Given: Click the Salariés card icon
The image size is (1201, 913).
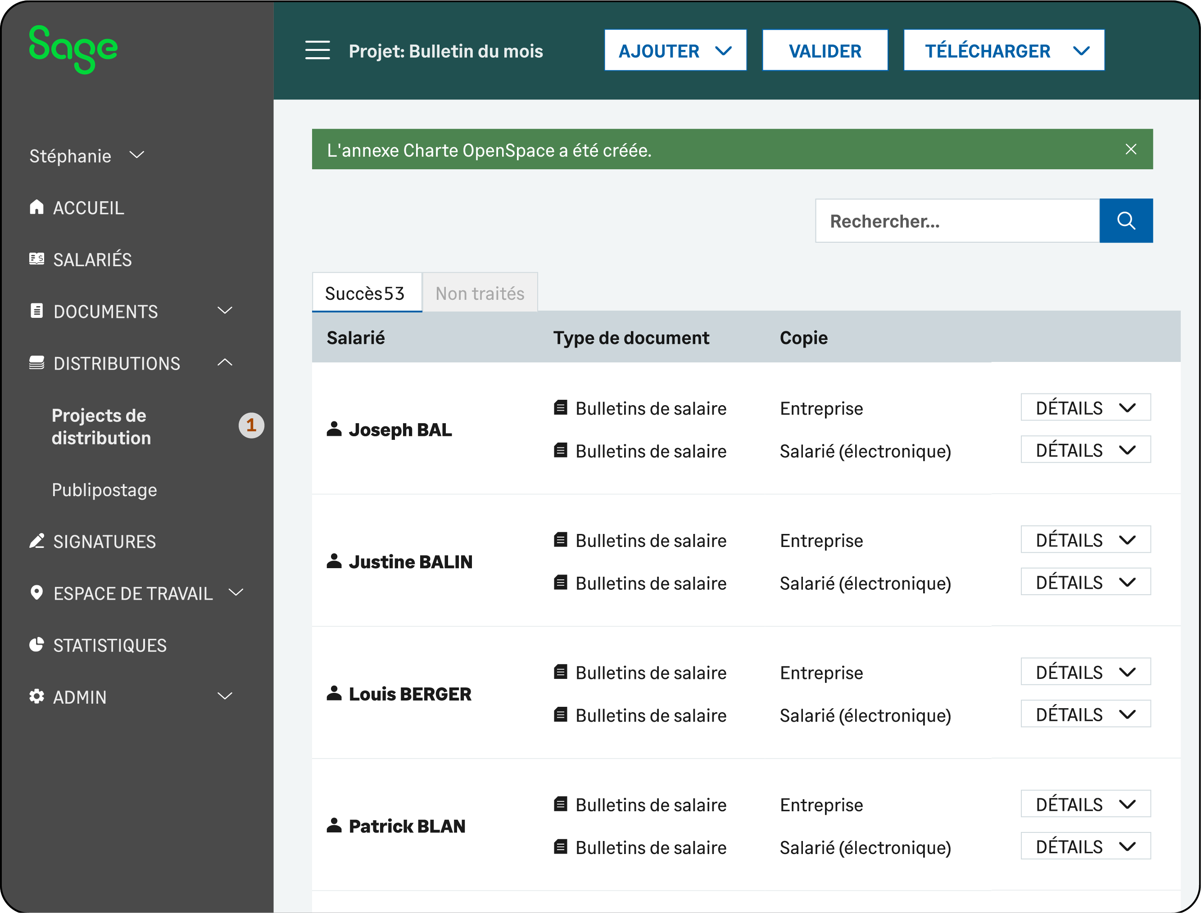Looking at the screenshot, I should pos(36,259).
